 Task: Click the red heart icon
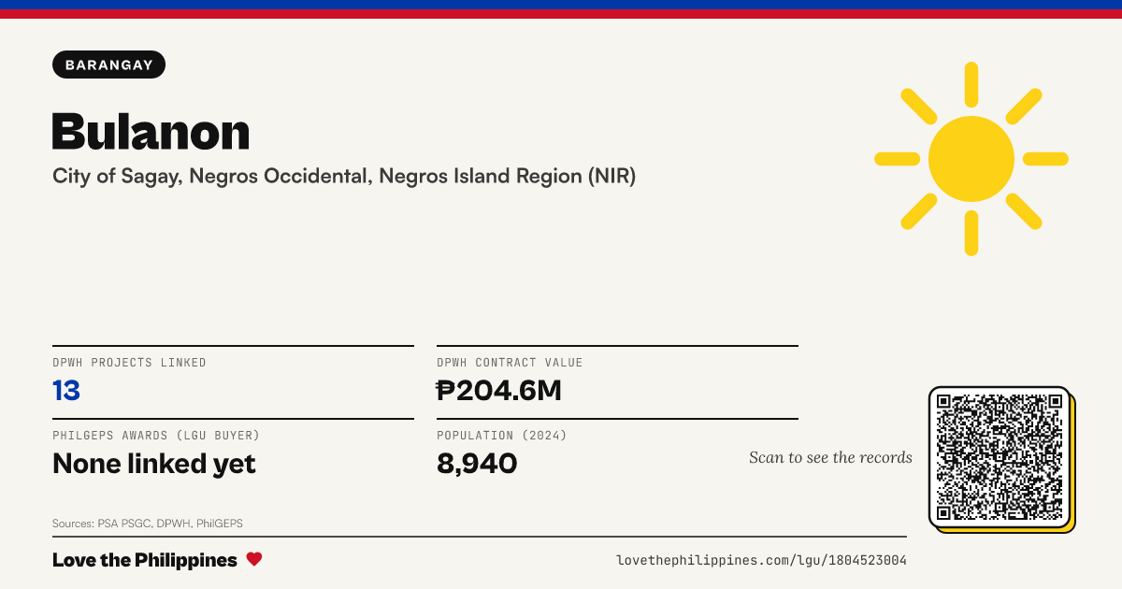[254, 560]
